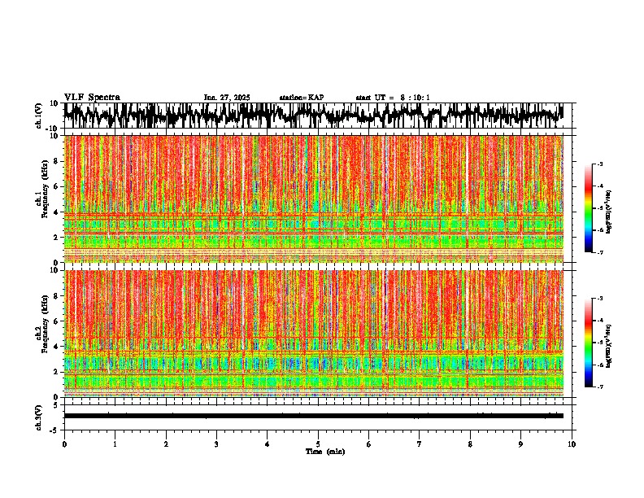This screenshot has height=498, width=644.
Task: Click the "4" tick on ch.1 frequency axis
Action: click(57, 212)
